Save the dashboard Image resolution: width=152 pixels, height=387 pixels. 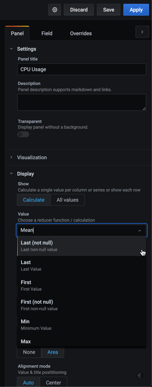pyautogui.click(x=109, y=10)
